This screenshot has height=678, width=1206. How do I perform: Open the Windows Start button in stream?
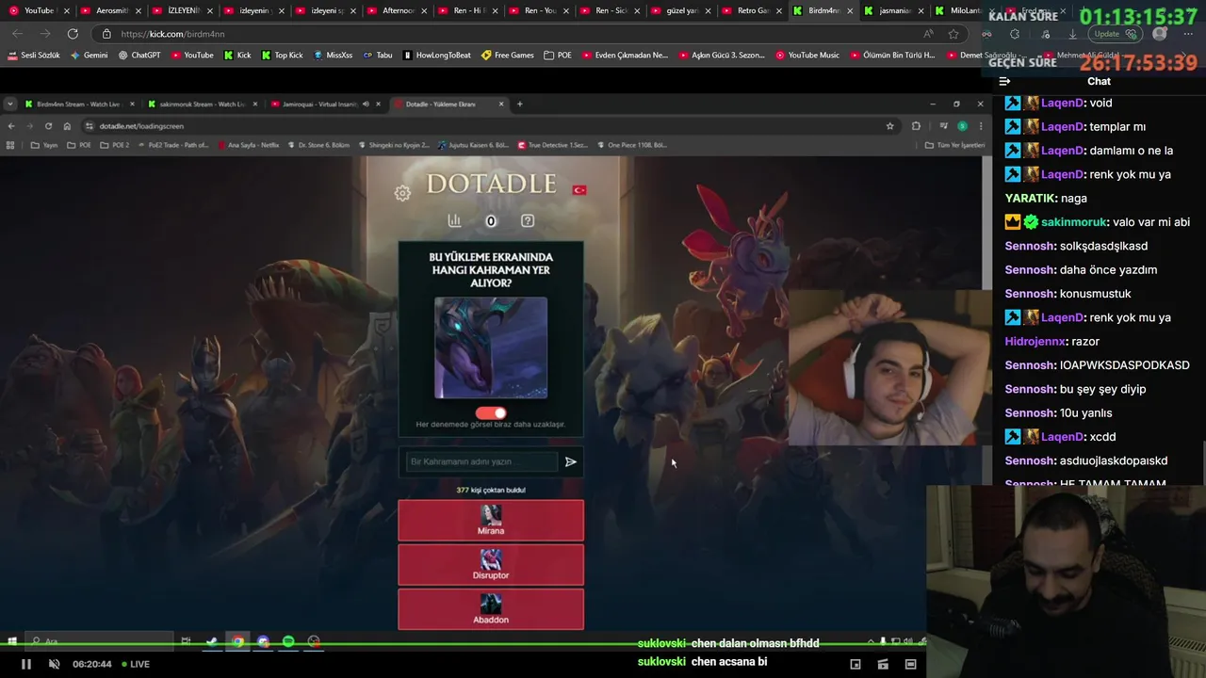click(x=12, y=641)
